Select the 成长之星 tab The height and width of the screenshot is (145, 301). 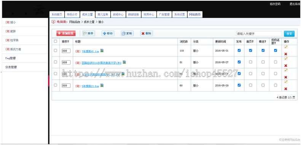(x=88, y=14)
